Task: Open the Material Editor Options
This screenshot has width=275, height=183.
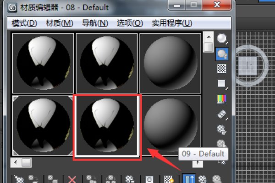Action: 222,130
